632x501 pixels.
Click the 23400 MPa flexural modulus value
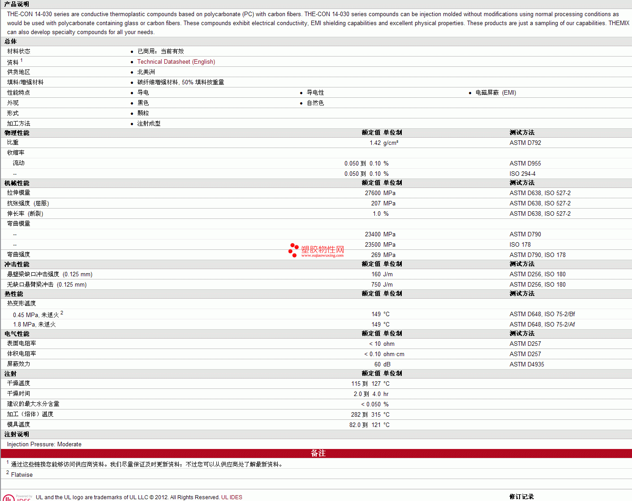pos(380,235)
